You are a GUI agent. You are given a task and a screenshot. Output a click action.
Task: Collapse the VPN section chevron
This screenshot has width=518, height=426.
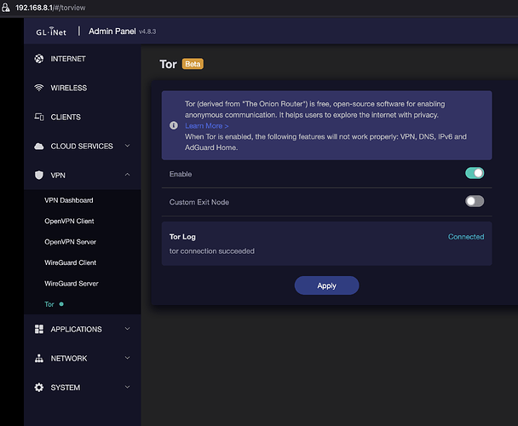[x=127, y=175]
